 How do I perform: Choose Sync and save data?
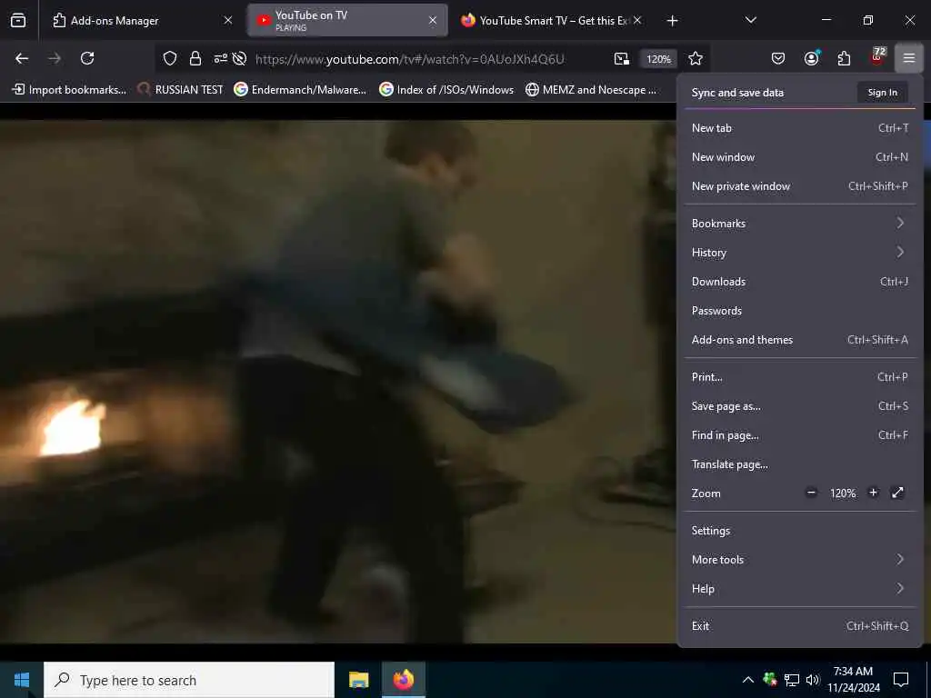click(737, 93)
